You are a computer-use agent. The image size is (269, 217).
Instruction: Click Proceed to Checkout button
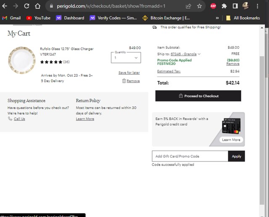198,96
